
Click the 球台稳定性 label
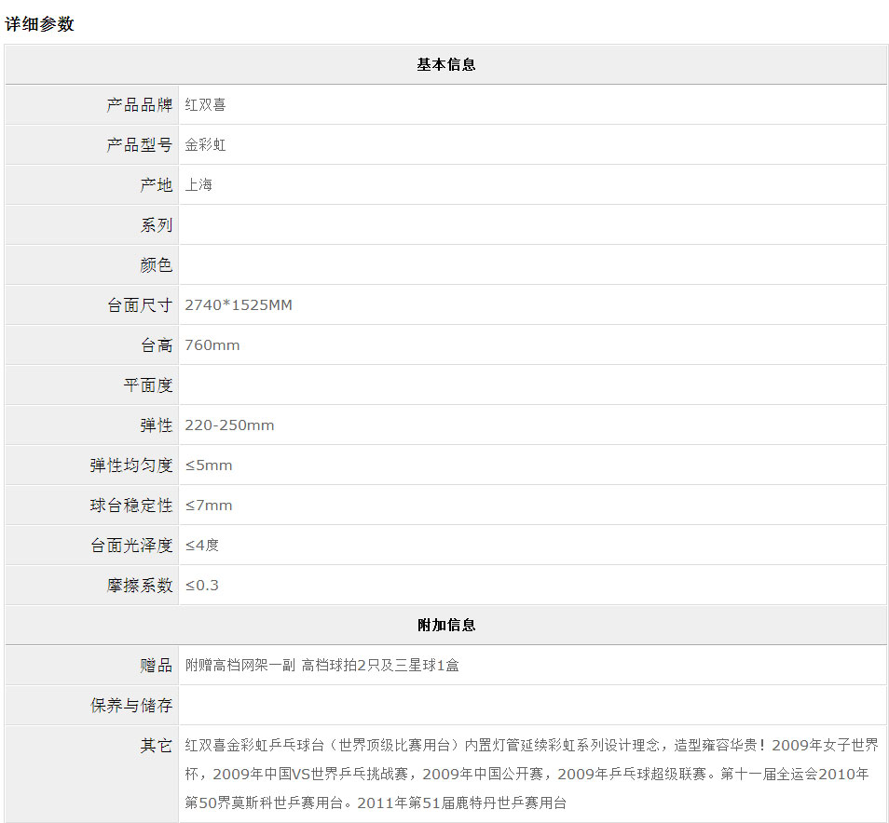tap(131, 506)
